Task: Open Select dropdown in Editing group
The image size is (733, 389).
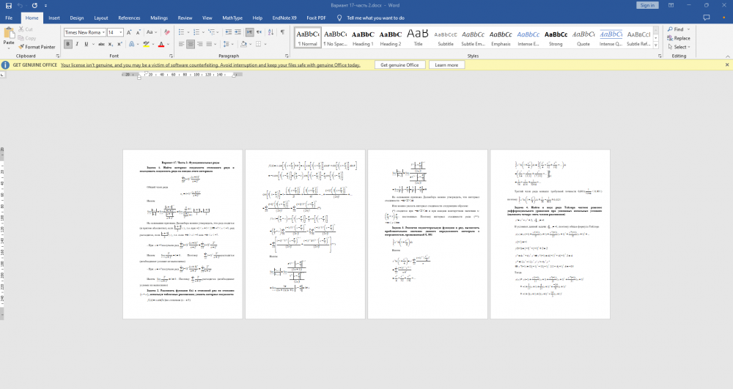Action: coord(679,47)
